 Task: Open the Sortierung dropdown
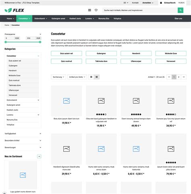[x=58, y=77]
